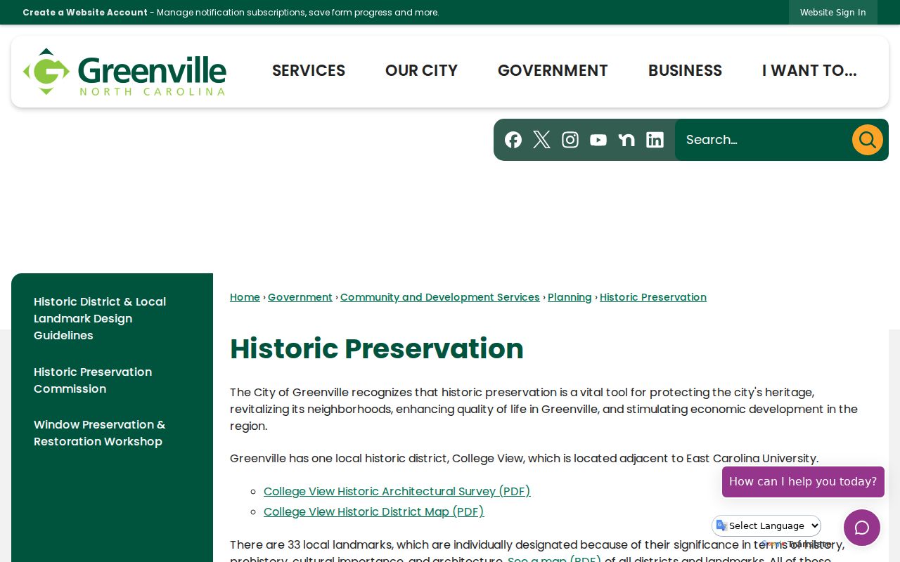The image size is (900, 562).
Task: Open the I Want To... menu
Action: (809, 71)
